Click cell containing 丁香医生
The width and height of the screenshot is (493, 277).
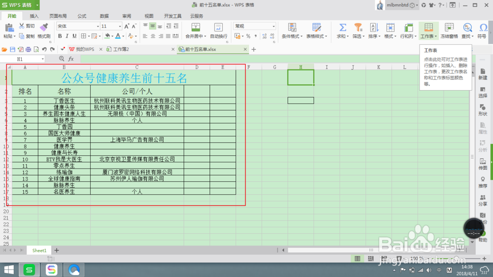(64, 101)
